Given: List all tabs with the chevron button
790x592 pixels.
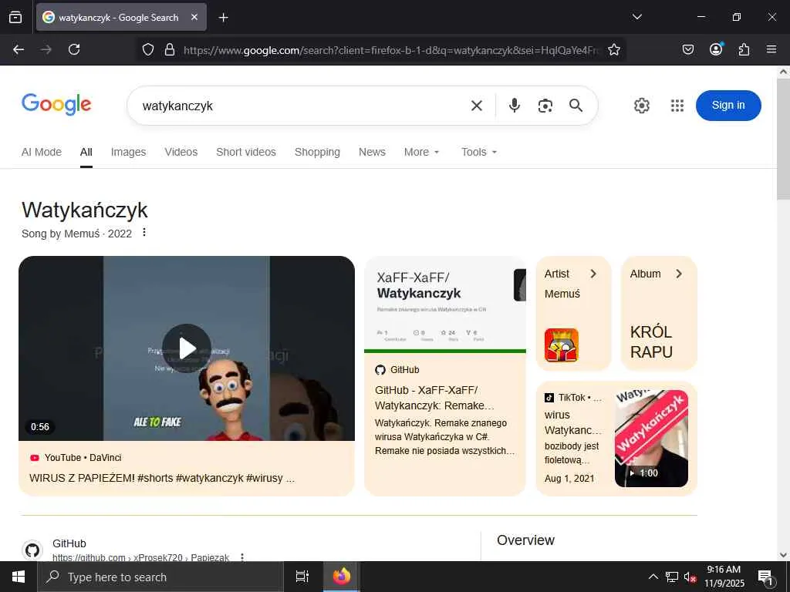Looking at the screenshot, I should 636,17.
